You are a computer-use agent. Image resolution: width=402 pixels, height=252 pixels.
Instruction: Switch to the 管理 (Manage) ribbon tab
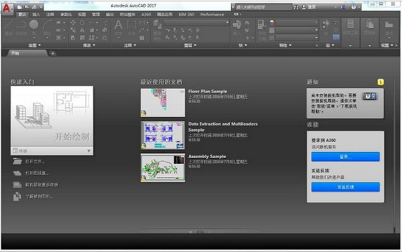(x=96, y=14)
